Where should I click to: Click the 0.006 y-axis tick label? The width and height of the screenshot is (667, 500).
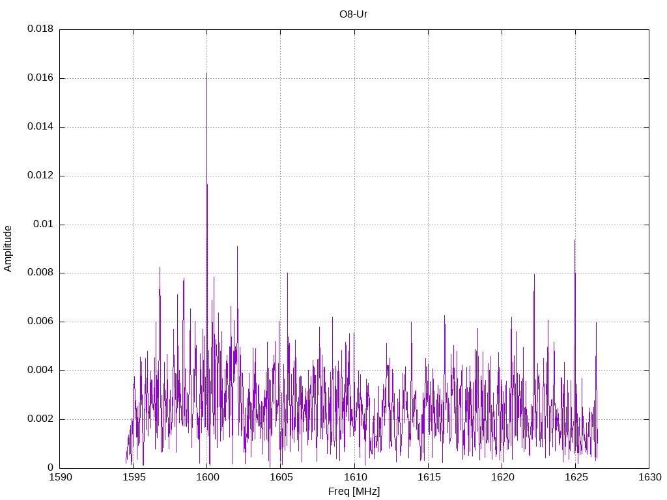pyautogui.click(x=40, y=322)
